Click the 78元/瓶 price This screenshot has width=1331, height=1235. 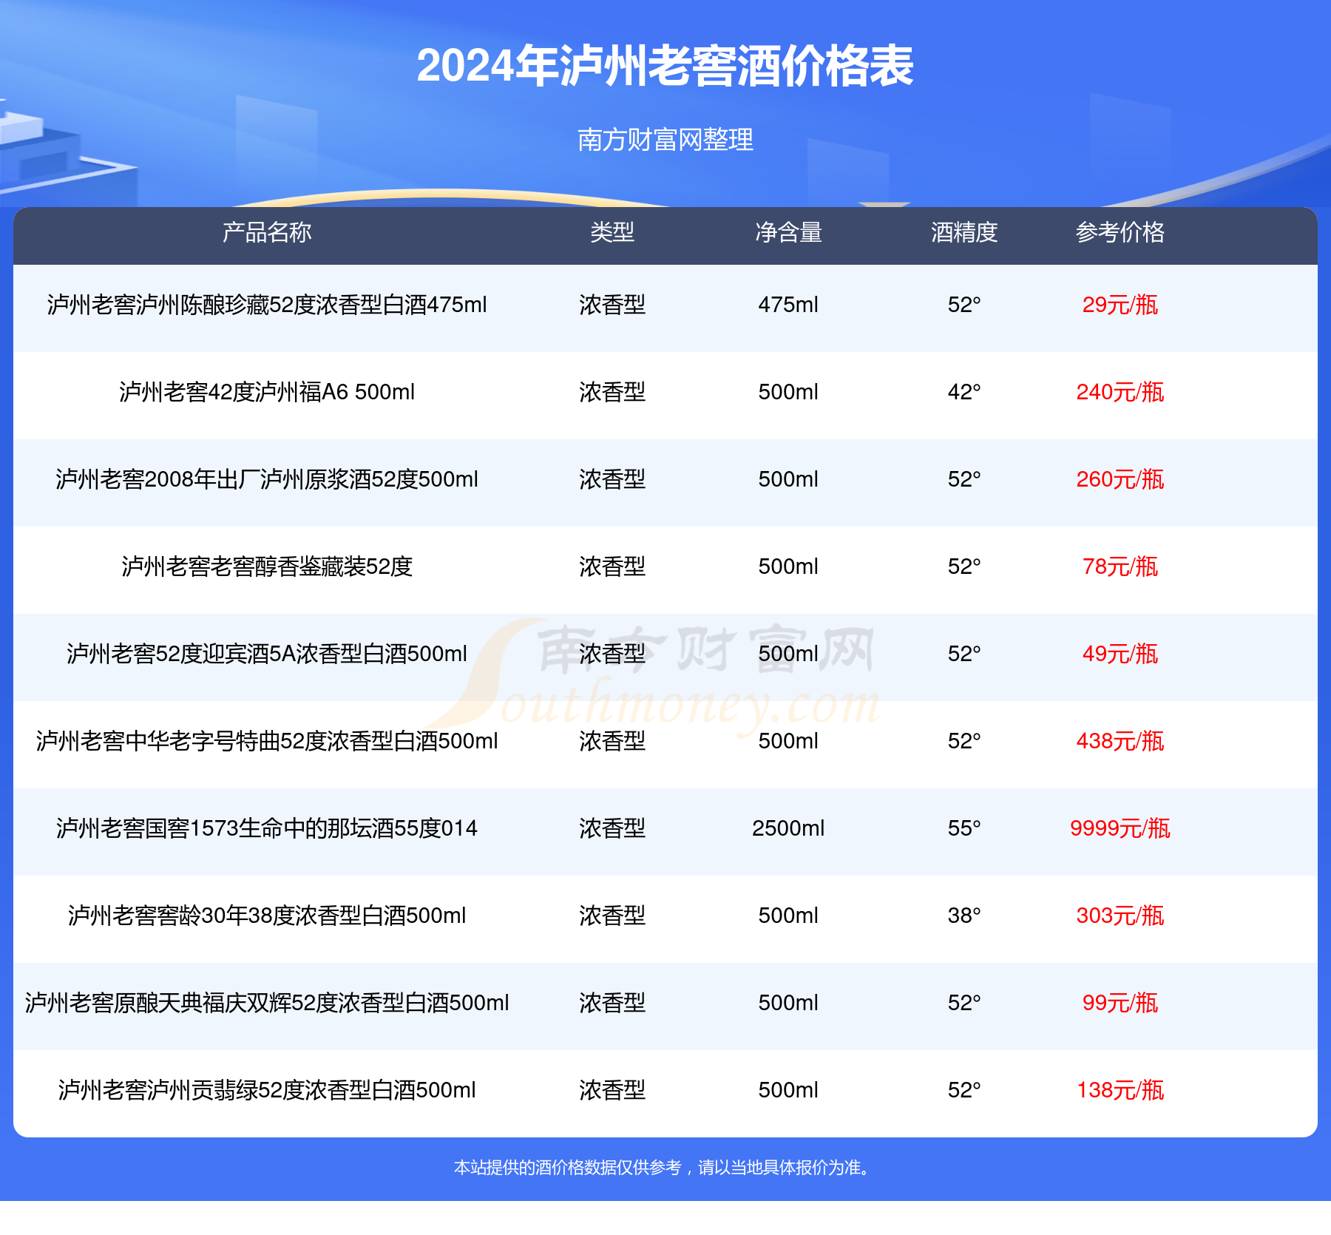[1120, 566]
